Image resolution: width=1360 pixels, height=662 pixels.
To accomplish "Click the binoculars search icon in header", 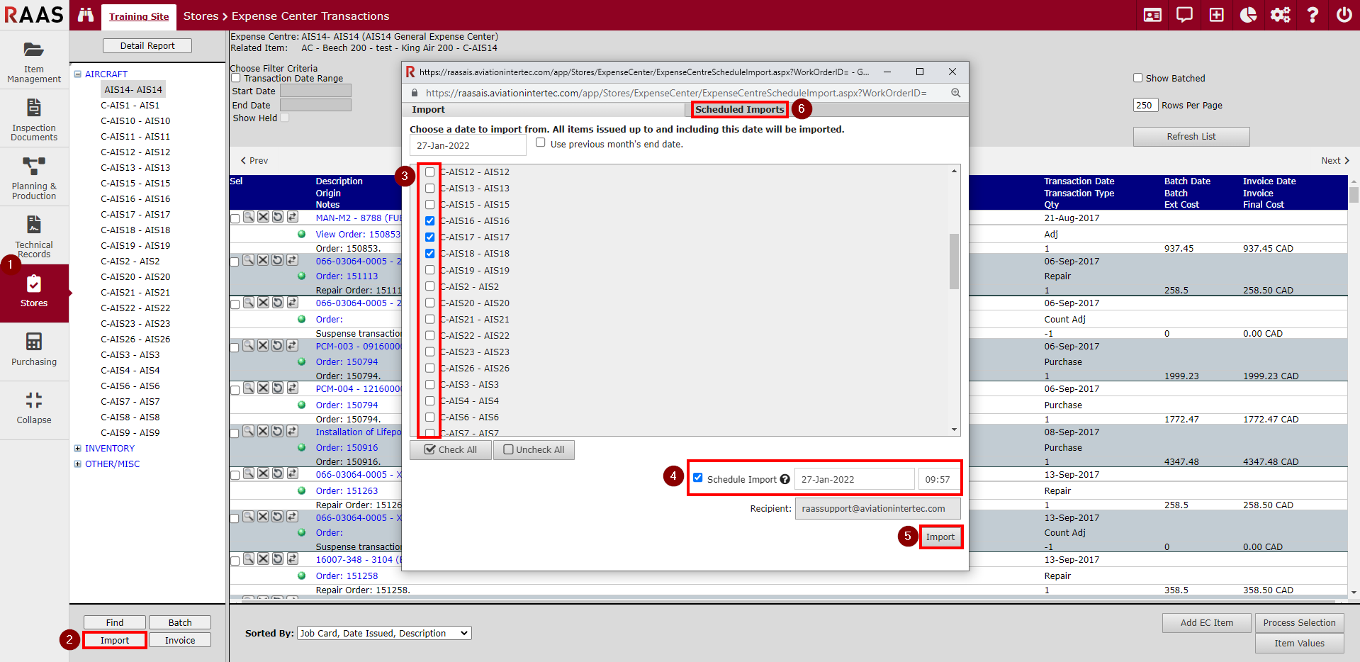I will (86, 15).
